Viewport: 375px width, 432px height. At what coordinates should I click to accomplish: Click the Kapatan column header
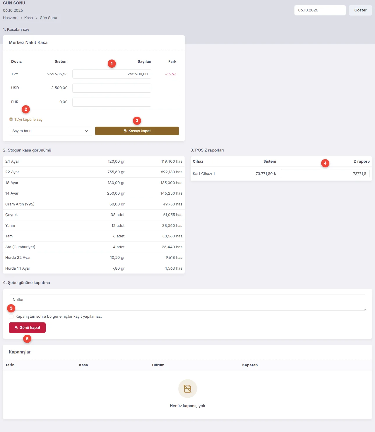tap(250, 365)
